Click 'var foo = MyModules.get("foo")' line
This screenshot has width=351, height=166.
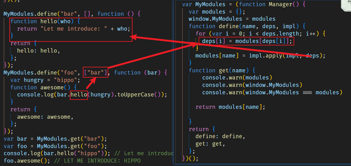coord(55,146)
